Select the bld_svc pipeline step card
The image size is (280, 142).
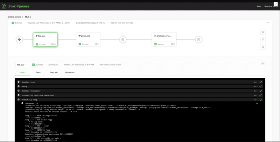pos(45,39)
